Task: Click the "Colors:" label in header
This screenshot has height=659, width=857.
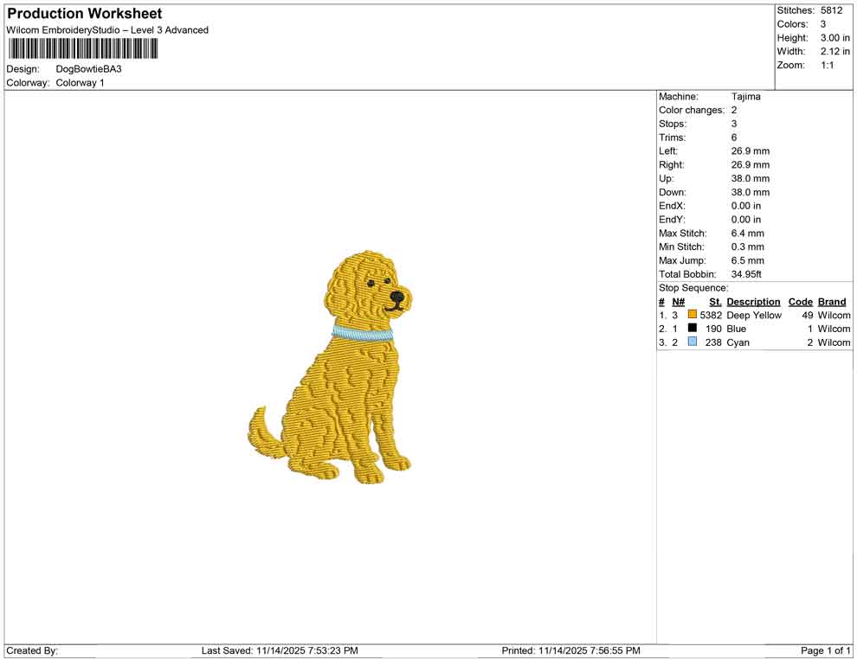Action: pyautogui.click(x=792, y=24)
